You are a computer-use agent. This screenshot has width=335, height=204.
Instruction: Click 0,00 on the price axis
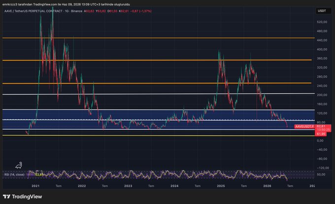[321, 141]
